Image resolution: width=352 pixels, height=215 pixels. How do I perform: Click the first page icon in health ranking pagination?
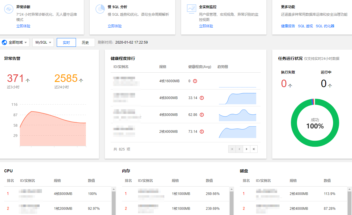pyautogui.click(x=232, y=149)
